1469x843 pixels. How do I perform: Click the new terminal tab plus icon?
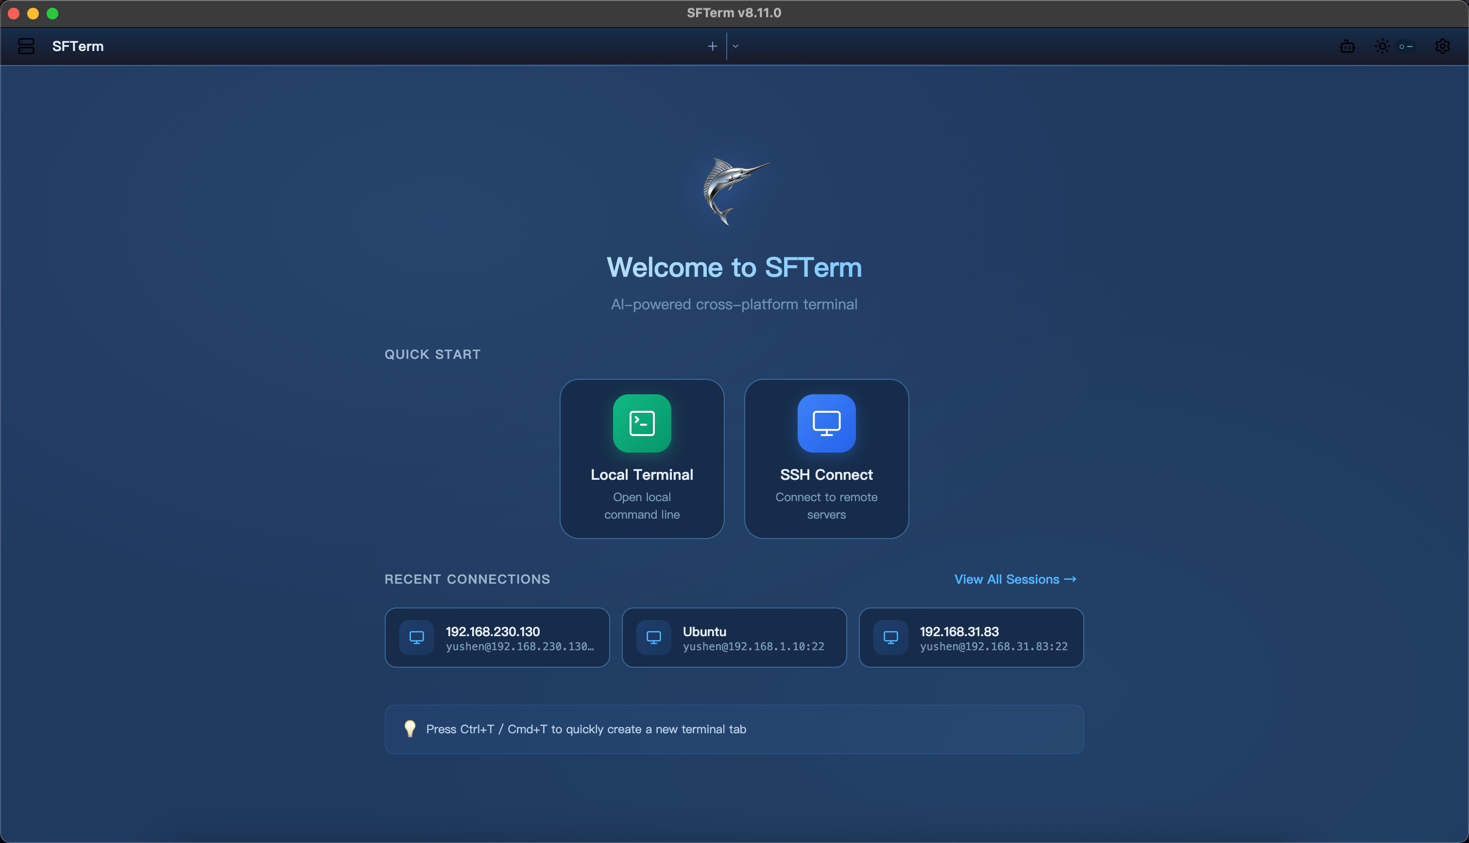click(712, 46)
